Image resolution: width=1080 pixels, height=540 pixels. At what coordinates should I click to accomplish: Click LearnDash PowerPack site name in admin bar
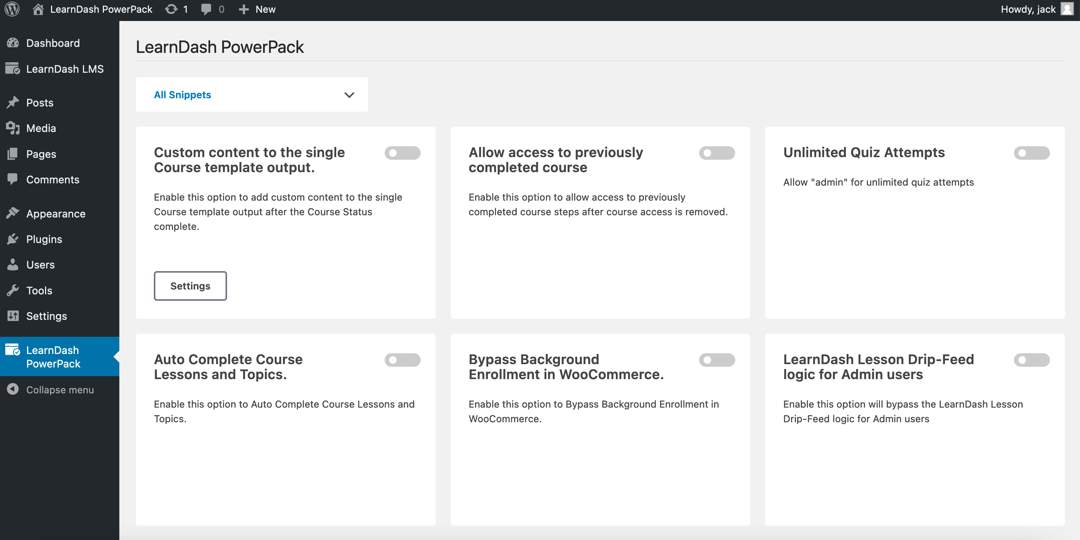pos(101,9)
